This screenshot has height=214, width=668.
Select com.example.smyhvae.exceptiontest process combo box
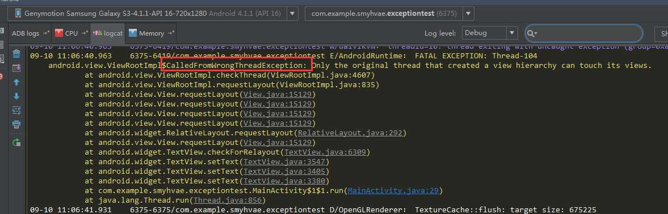[389, 14]
